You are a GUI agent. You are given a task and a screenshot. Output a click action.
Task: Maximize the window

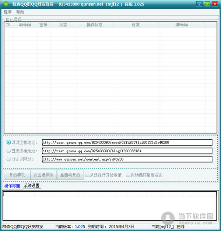tap(207, 4)
